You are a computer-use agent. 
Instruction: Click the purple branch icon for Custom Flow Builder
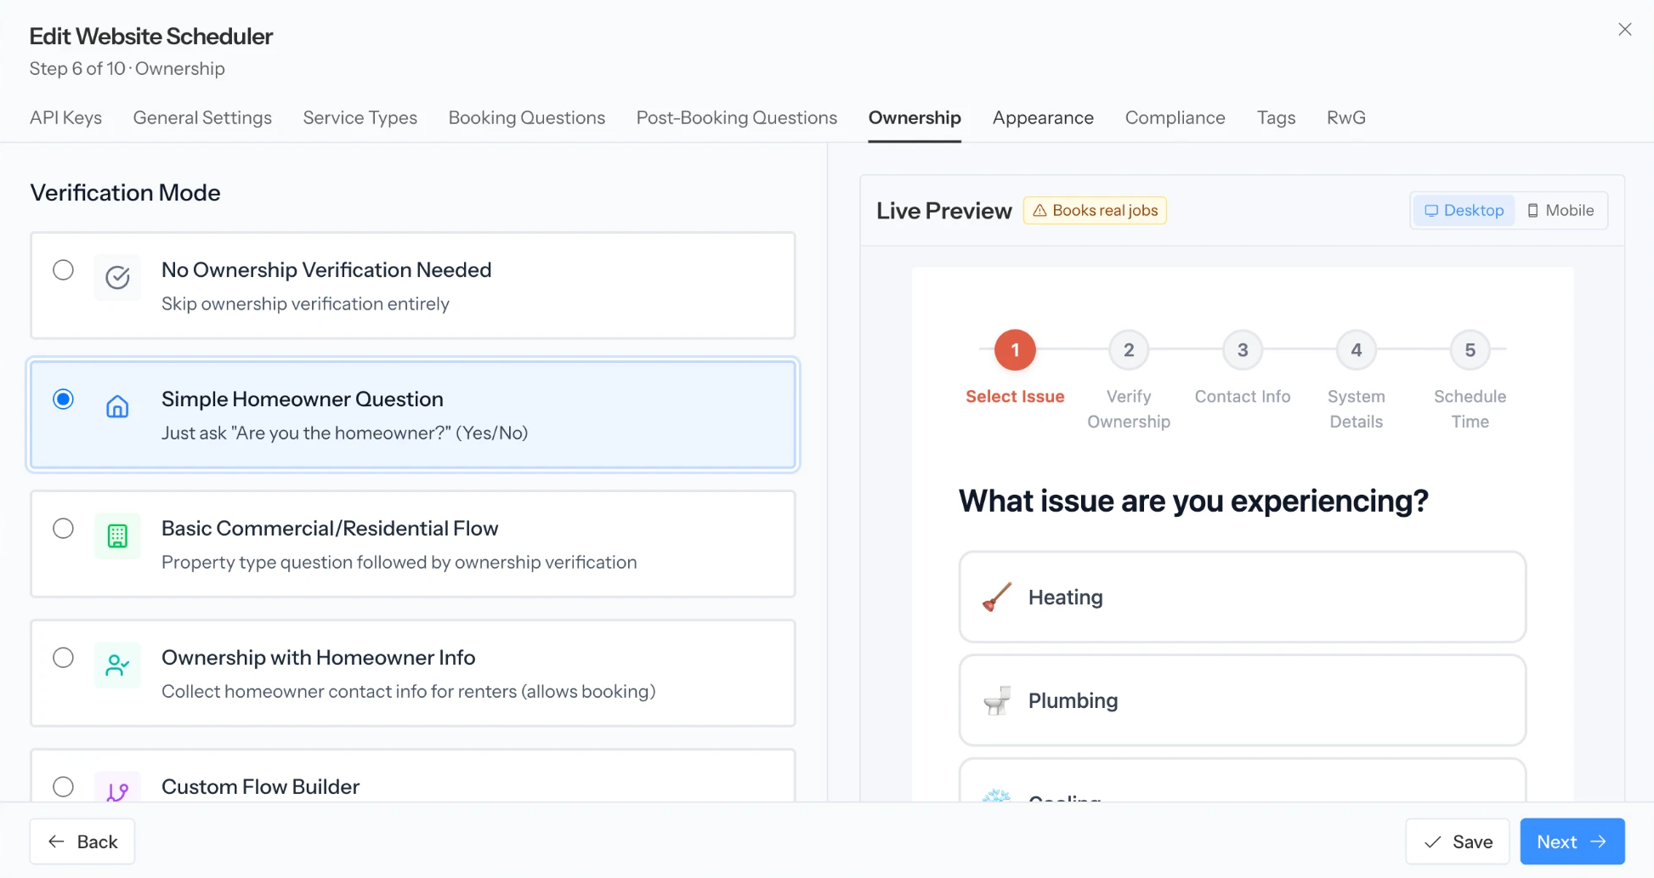(x=117, y=790)
